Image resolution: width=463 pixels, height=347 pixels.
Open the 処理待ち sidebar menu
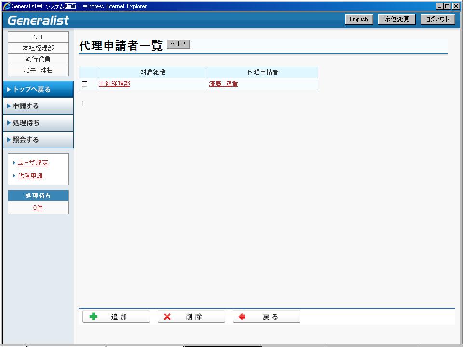coord(38,123)
